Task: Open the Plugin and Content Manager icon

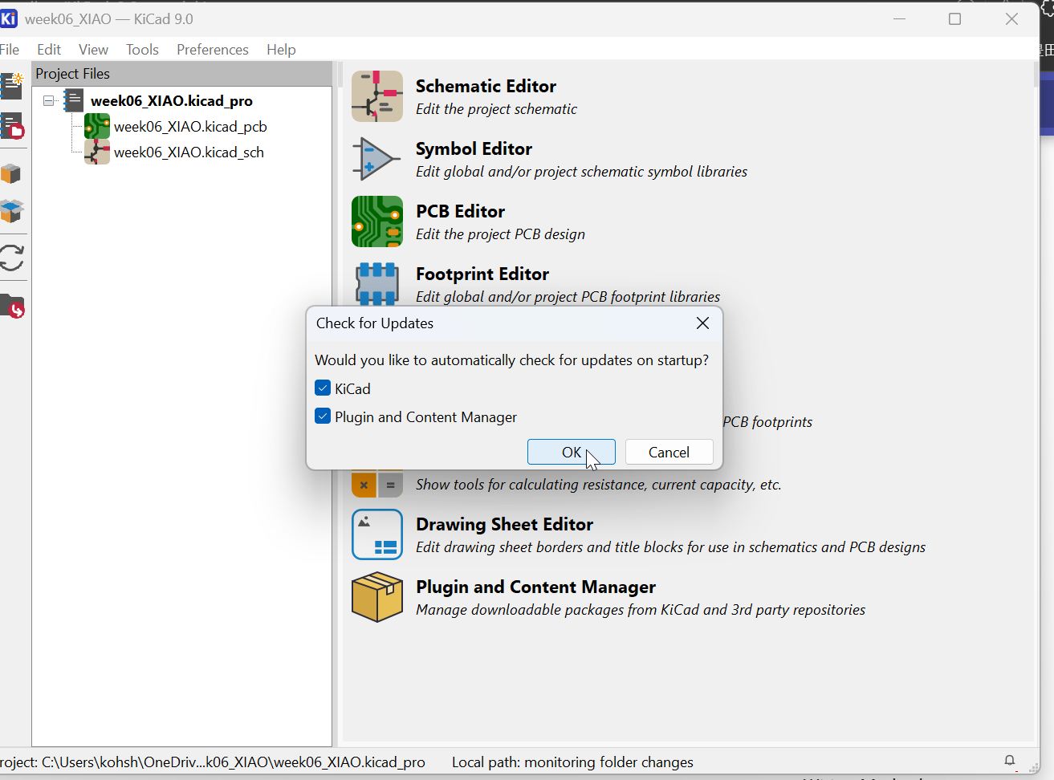Action: tap(377, 597)
